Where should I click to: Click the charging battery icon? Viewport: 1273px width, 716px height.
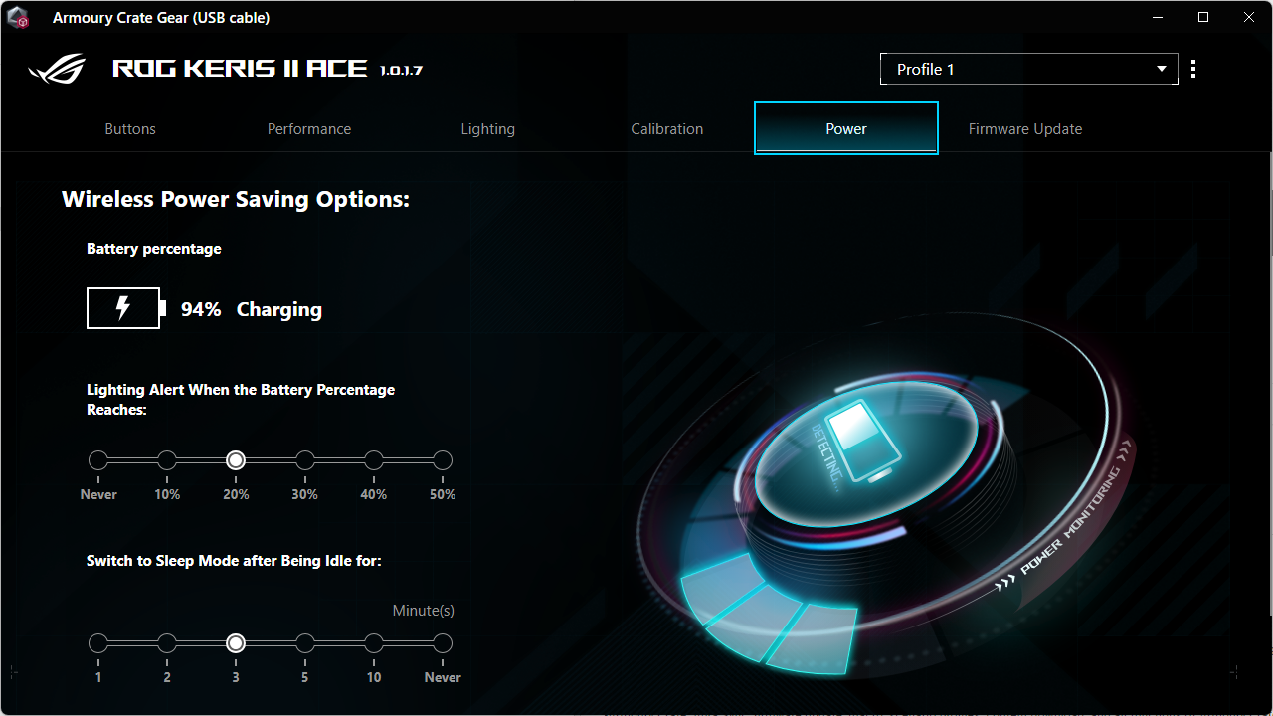126,308
